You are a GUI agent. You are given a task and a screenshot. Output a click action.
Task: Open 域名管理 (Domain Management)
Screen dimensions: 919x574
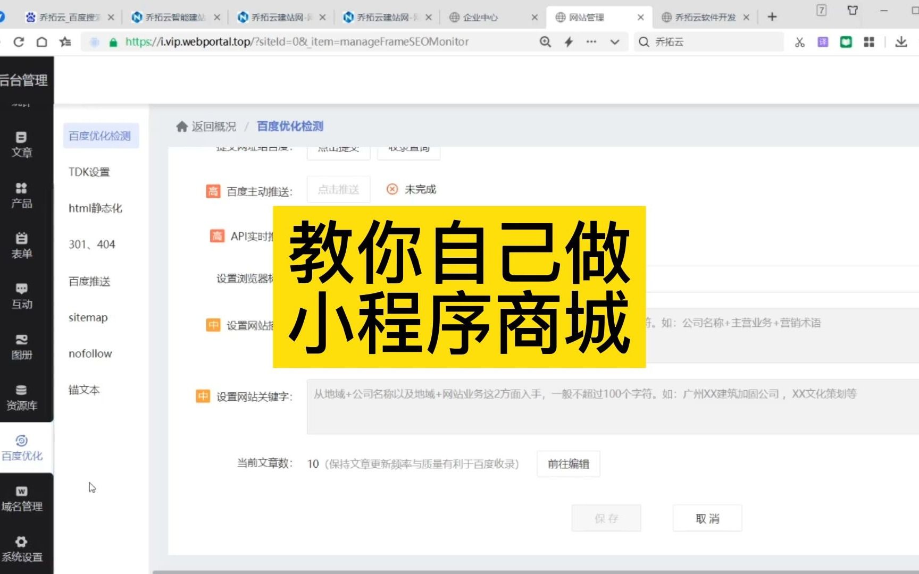[21, 498]
